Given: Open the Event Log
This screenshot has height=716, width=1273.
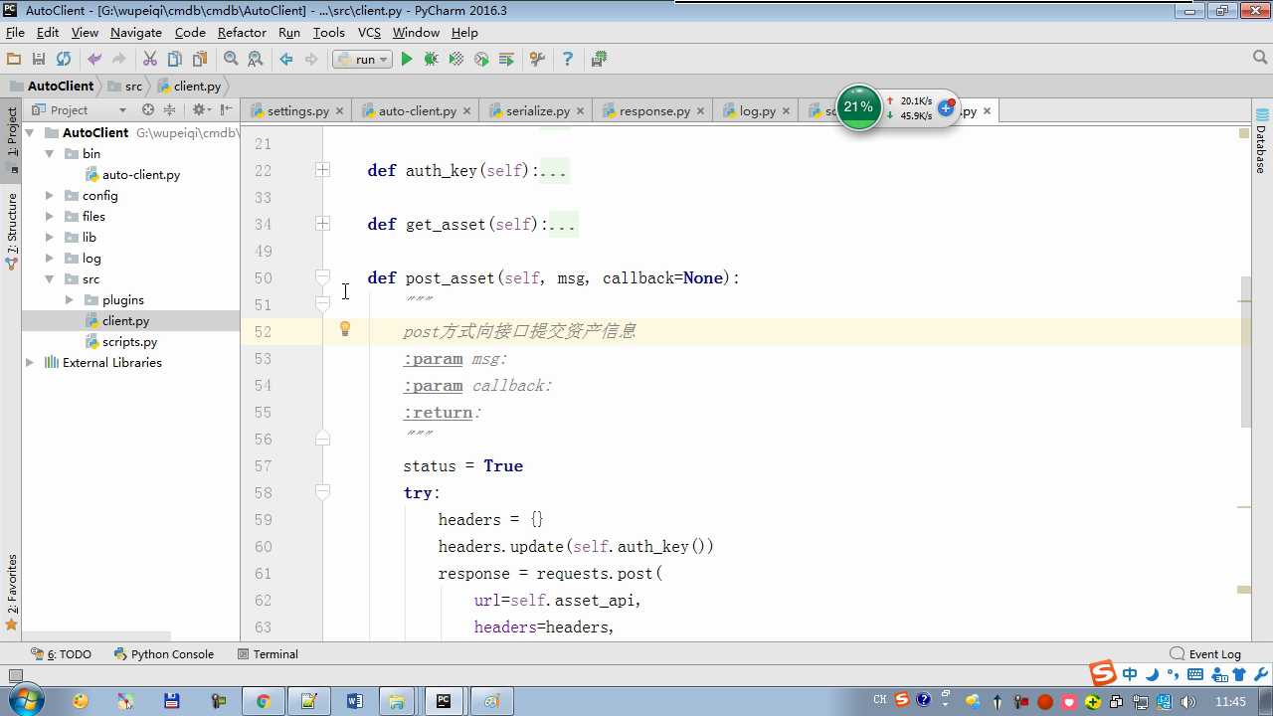Looking at the screenshot, I should pos(1205,654).
